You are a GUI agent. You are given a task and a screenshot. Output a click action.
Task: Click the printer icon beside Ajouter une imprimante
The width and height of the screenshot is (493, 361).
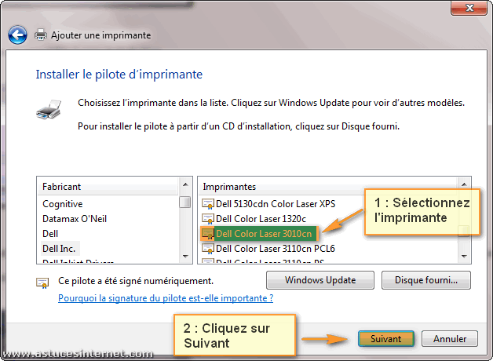41,35
